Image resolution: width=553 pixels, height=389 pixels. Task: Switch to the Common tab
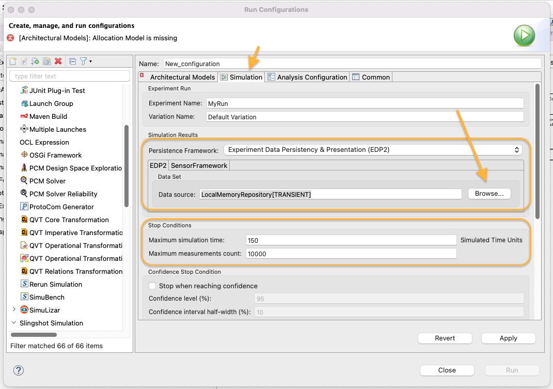click(x=371, y=77)
